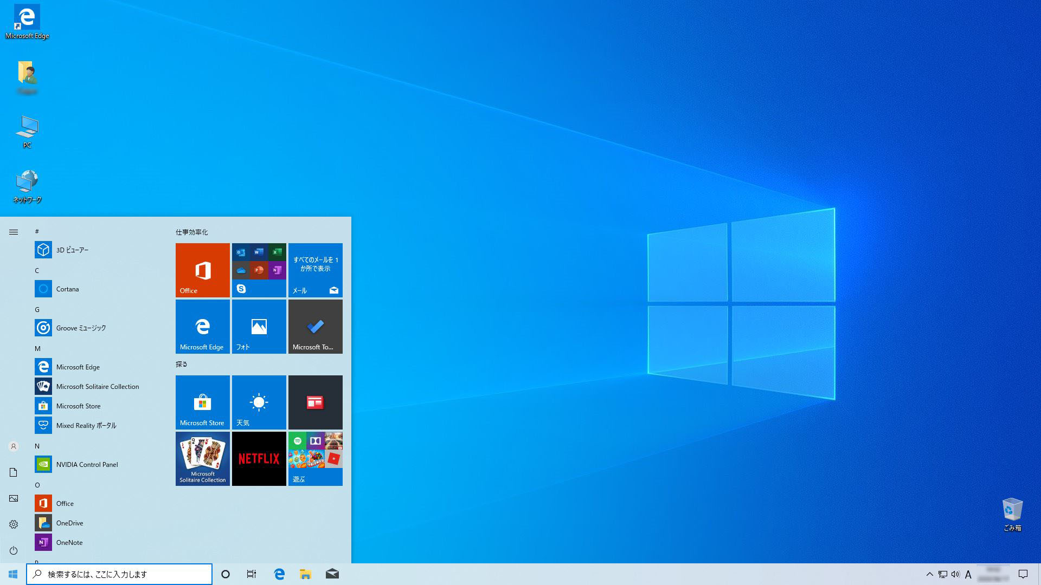This screenshot has height=585, width=1041.
Task: Click the volume speaker tray icon
Action: [x=955, y=574]
